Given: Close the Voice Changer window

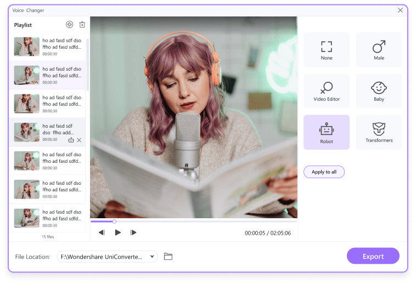Looking at the screenshot, I should (x=400, y=10).
